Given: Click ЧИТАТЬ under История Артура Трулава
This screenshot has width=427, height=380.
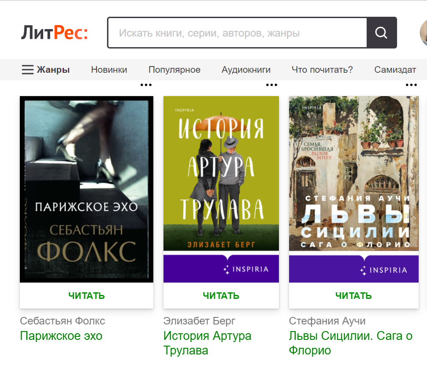Looking at the screenshot, I should pos(221,296).
